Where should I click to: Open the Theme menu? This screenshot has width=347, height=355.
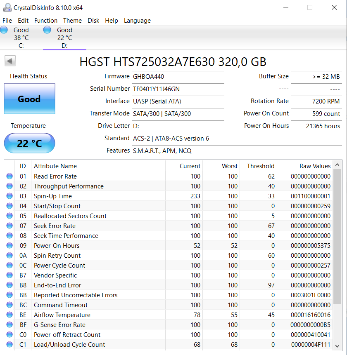coord(72,21)
